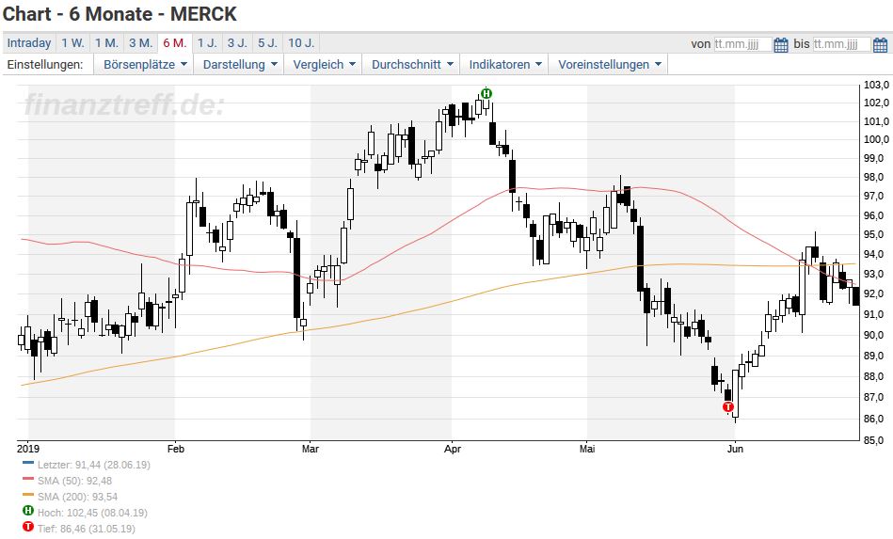
Task: Click the red T icon in legend
Action: (x=28, y=527)
